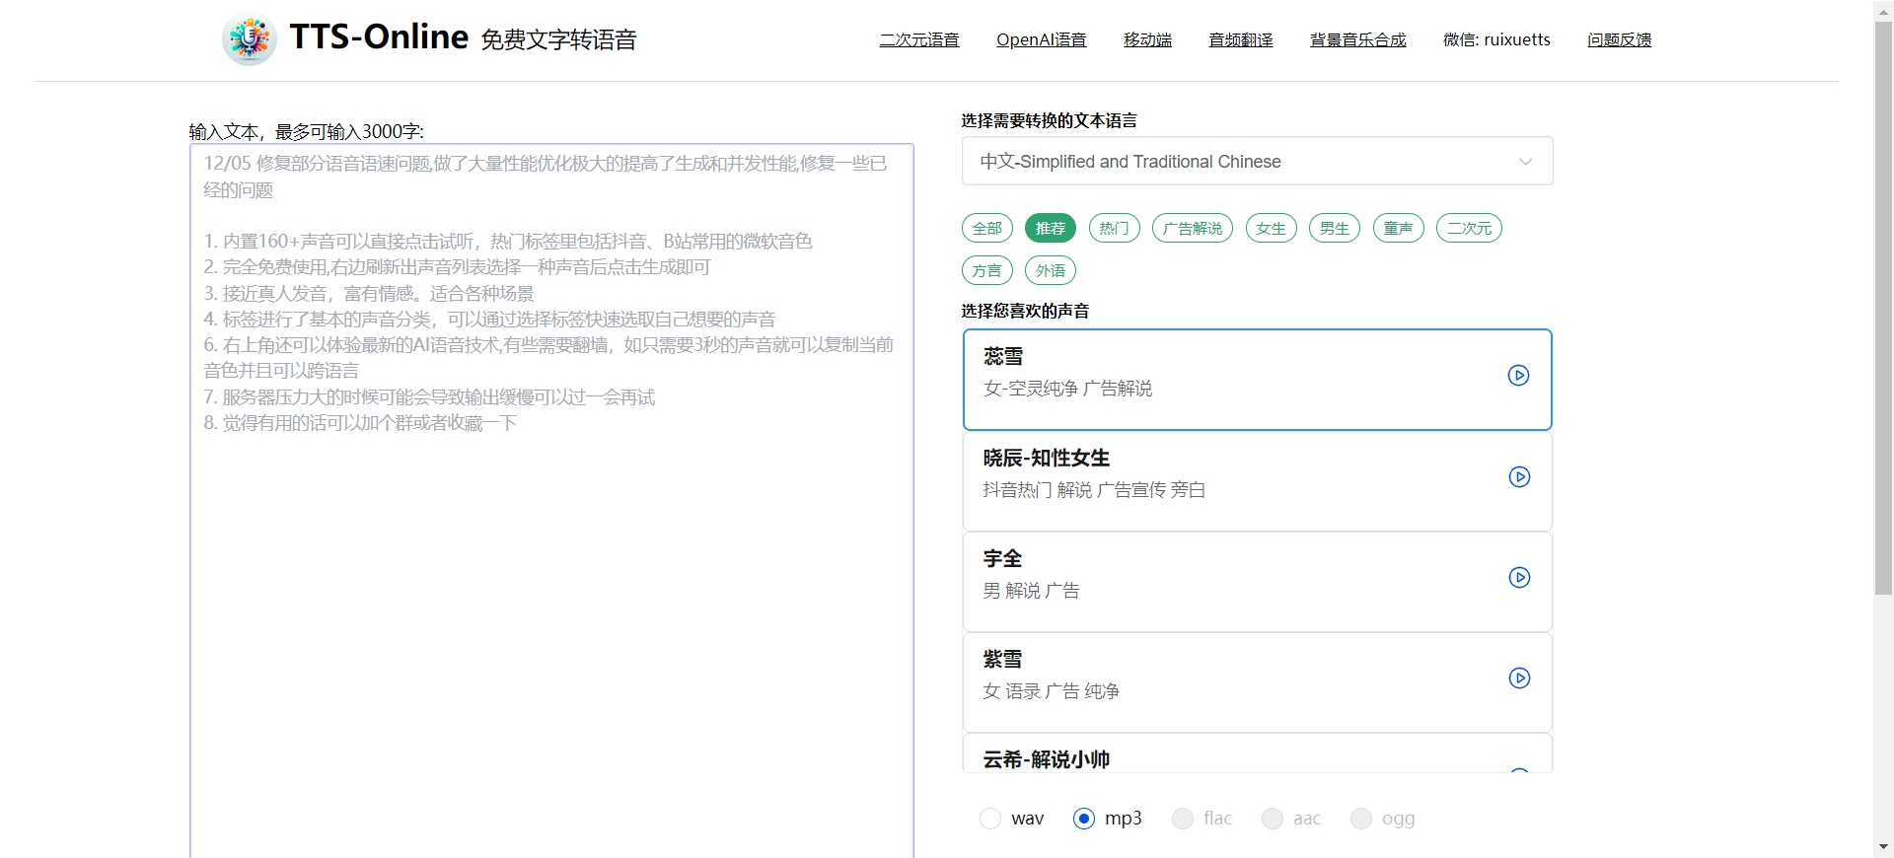This screenshot has height=858, width=1894.
Task: Open 问题反馈 link
Action: point(1620,39)
